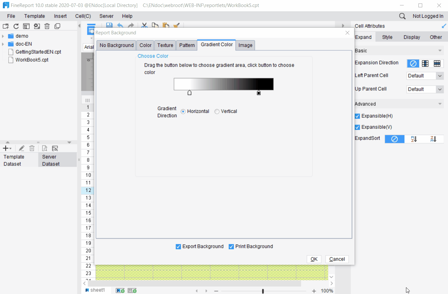This screenshot has width=448, height=294.
Task: Open dataset preview with magnifier icon
Action: click(x=45, y=148)
